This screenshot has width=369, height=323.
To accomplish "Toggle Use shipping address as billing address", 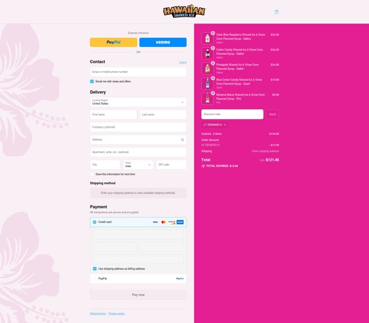I will click(95, 269).
